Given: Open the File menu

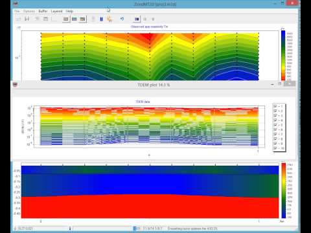Looking at the screenshot, I should pos(17,11).
